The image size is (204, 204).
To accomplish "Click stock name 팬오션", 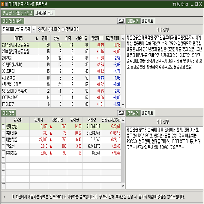I will 10,146.
